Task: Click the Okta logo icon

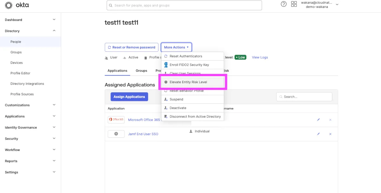Action: pos(9,5)
